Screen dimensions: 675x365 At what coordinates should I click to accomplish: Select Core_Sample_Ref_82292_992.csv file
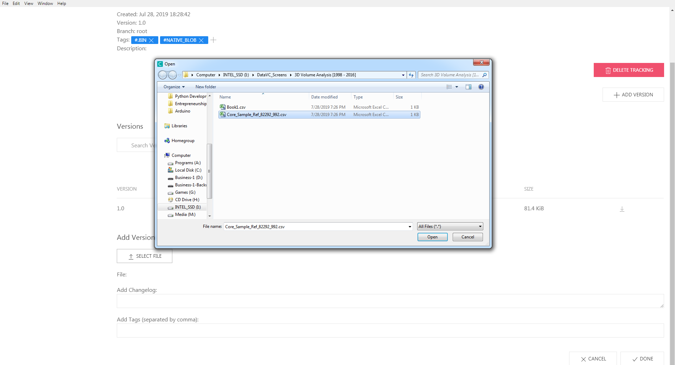pos(319,115)
